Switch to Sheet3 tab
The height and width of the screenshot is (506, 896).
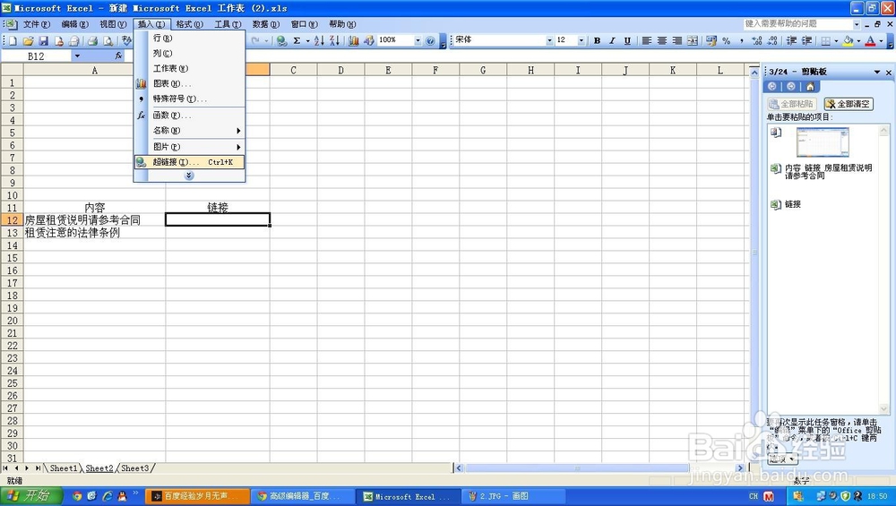(x=135, y=468)
